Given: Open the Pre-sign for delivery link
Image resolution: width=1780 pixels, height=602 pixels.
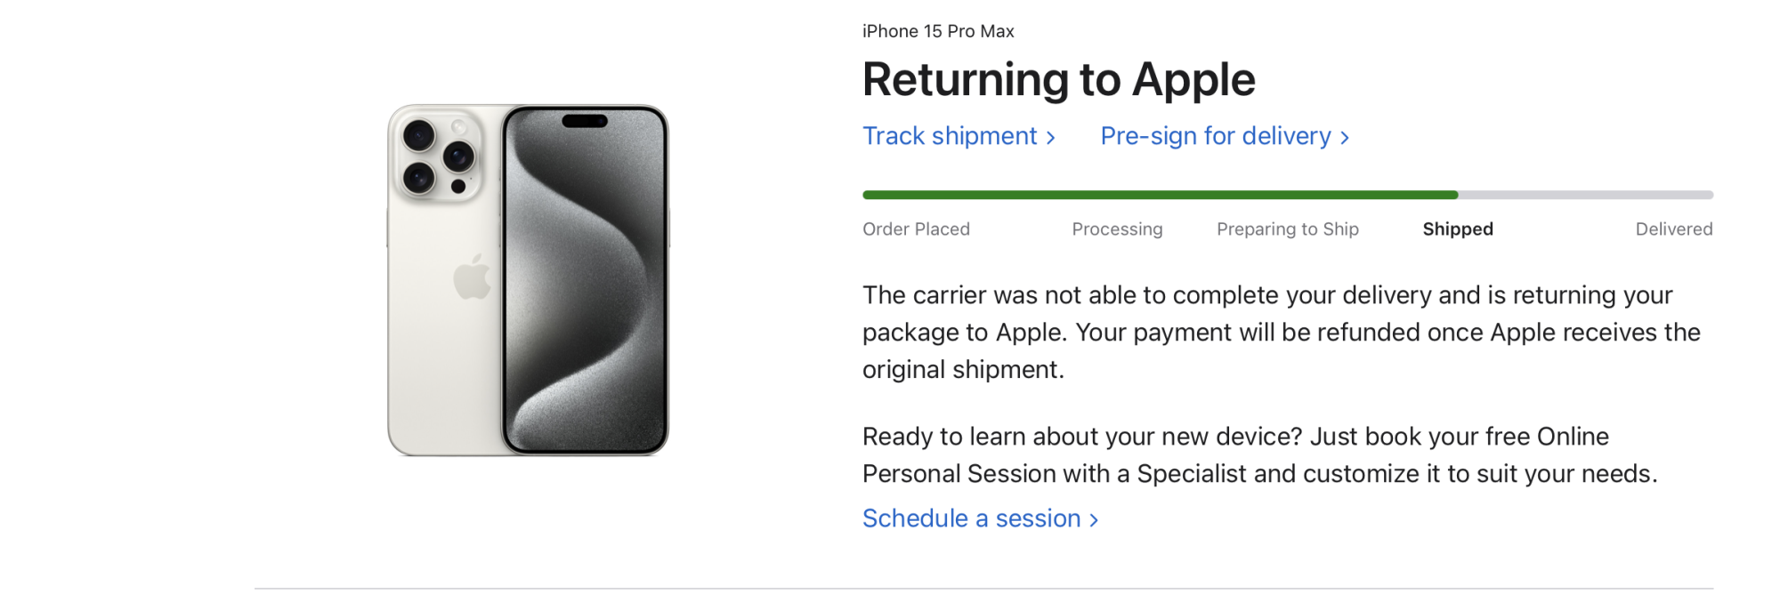Looking at the screenshot, I should (1225, 136).
